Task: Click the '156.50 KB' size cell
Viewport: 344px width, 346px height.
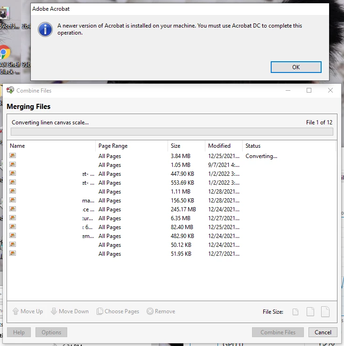Action: click(x=183, y=201)
